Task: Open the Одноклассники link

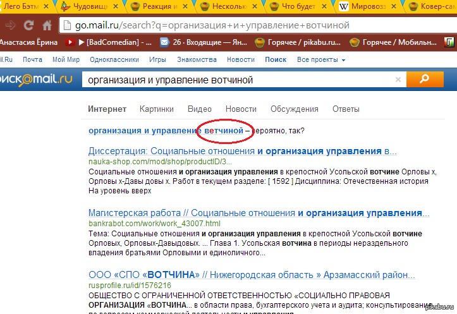Action: click(114, 60)
